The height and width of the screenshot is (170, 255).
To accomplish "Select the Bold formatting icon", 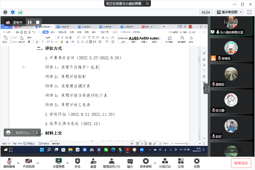I will [29, 42].
